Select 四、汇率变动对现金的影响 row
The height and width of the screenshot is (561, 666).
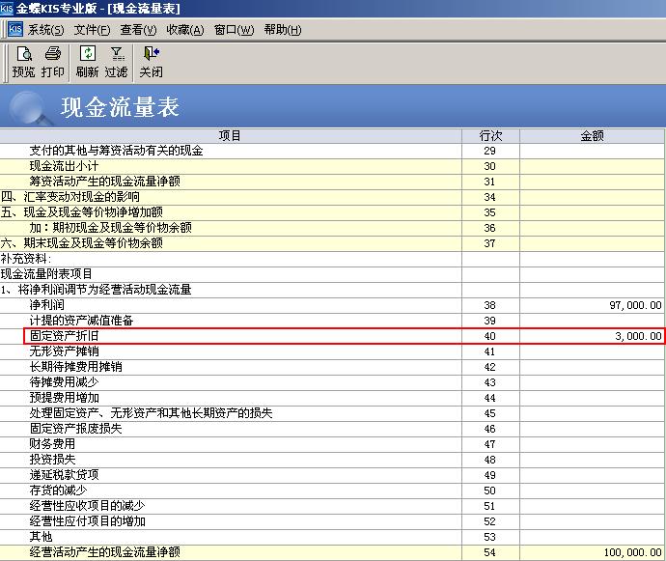click(x=332, y=197)
